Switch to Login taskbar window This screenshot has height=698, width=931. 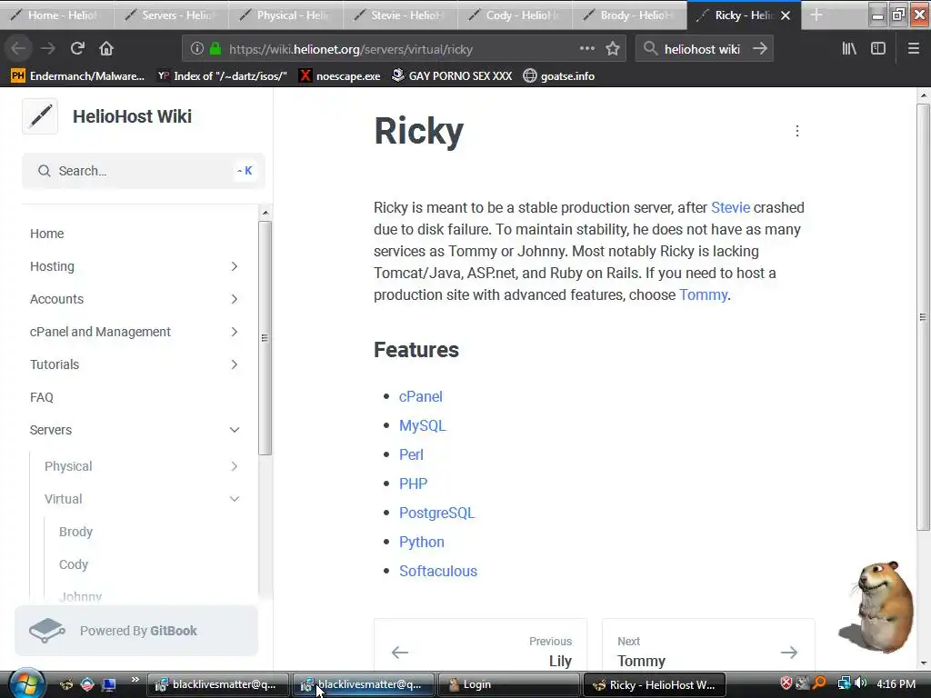coord(508,684)
